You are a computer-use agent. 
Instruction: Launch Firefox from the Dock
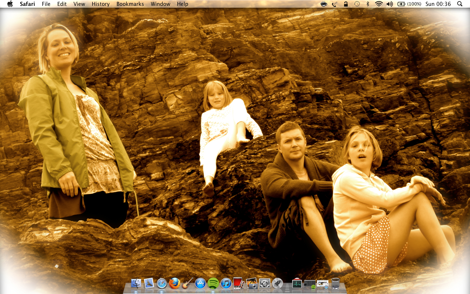click(174, 283)
